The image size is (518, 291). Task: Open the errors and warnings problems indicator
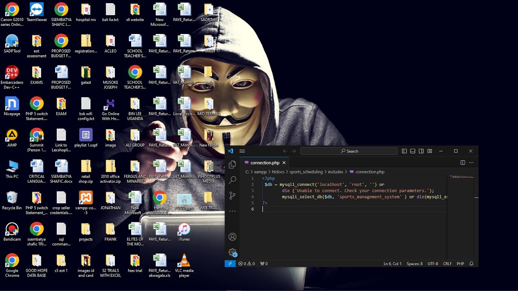pyautogui.click(x=246, y=264)
